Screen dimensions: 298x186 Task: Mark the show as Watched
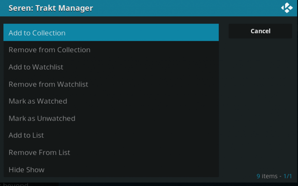pos(111,101)
